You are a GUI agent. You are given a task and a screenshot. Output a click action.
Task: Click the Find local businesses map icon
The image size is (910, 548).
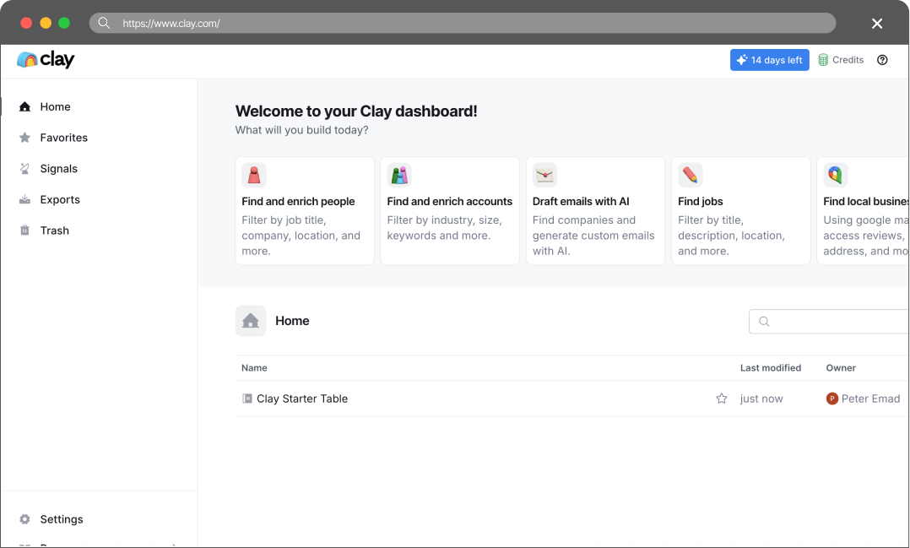tap(836, 175)
